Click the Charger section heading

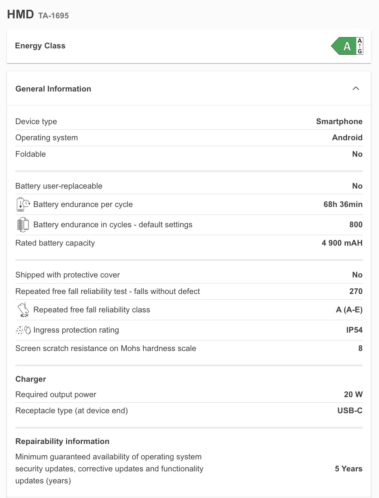[31, 379]
